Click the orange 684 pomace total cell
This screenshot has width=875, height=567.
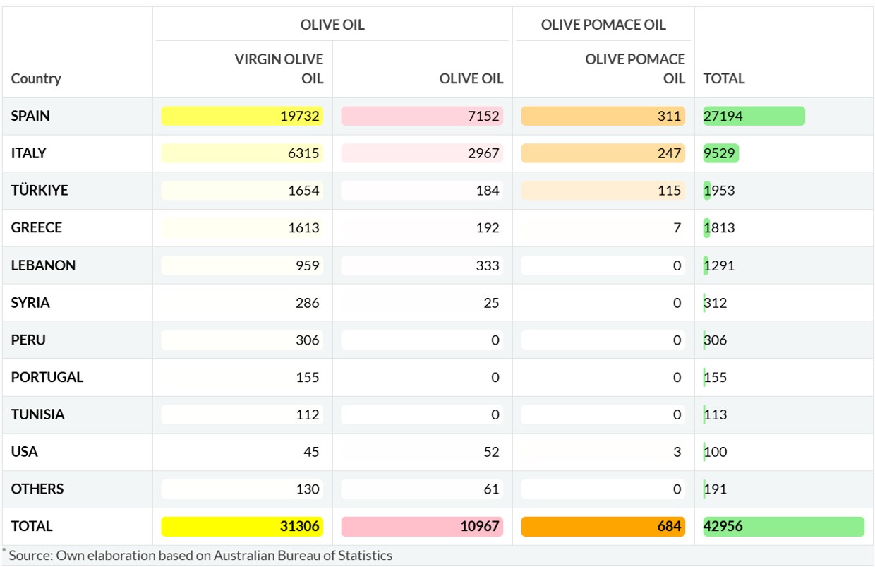click(x=603, y=526)
